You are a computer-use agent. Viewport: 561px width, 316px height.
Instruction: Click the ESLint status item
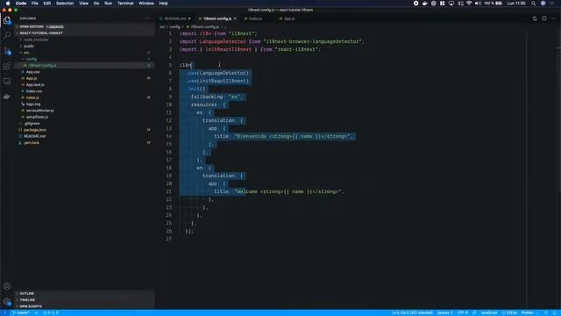(509, 312)
